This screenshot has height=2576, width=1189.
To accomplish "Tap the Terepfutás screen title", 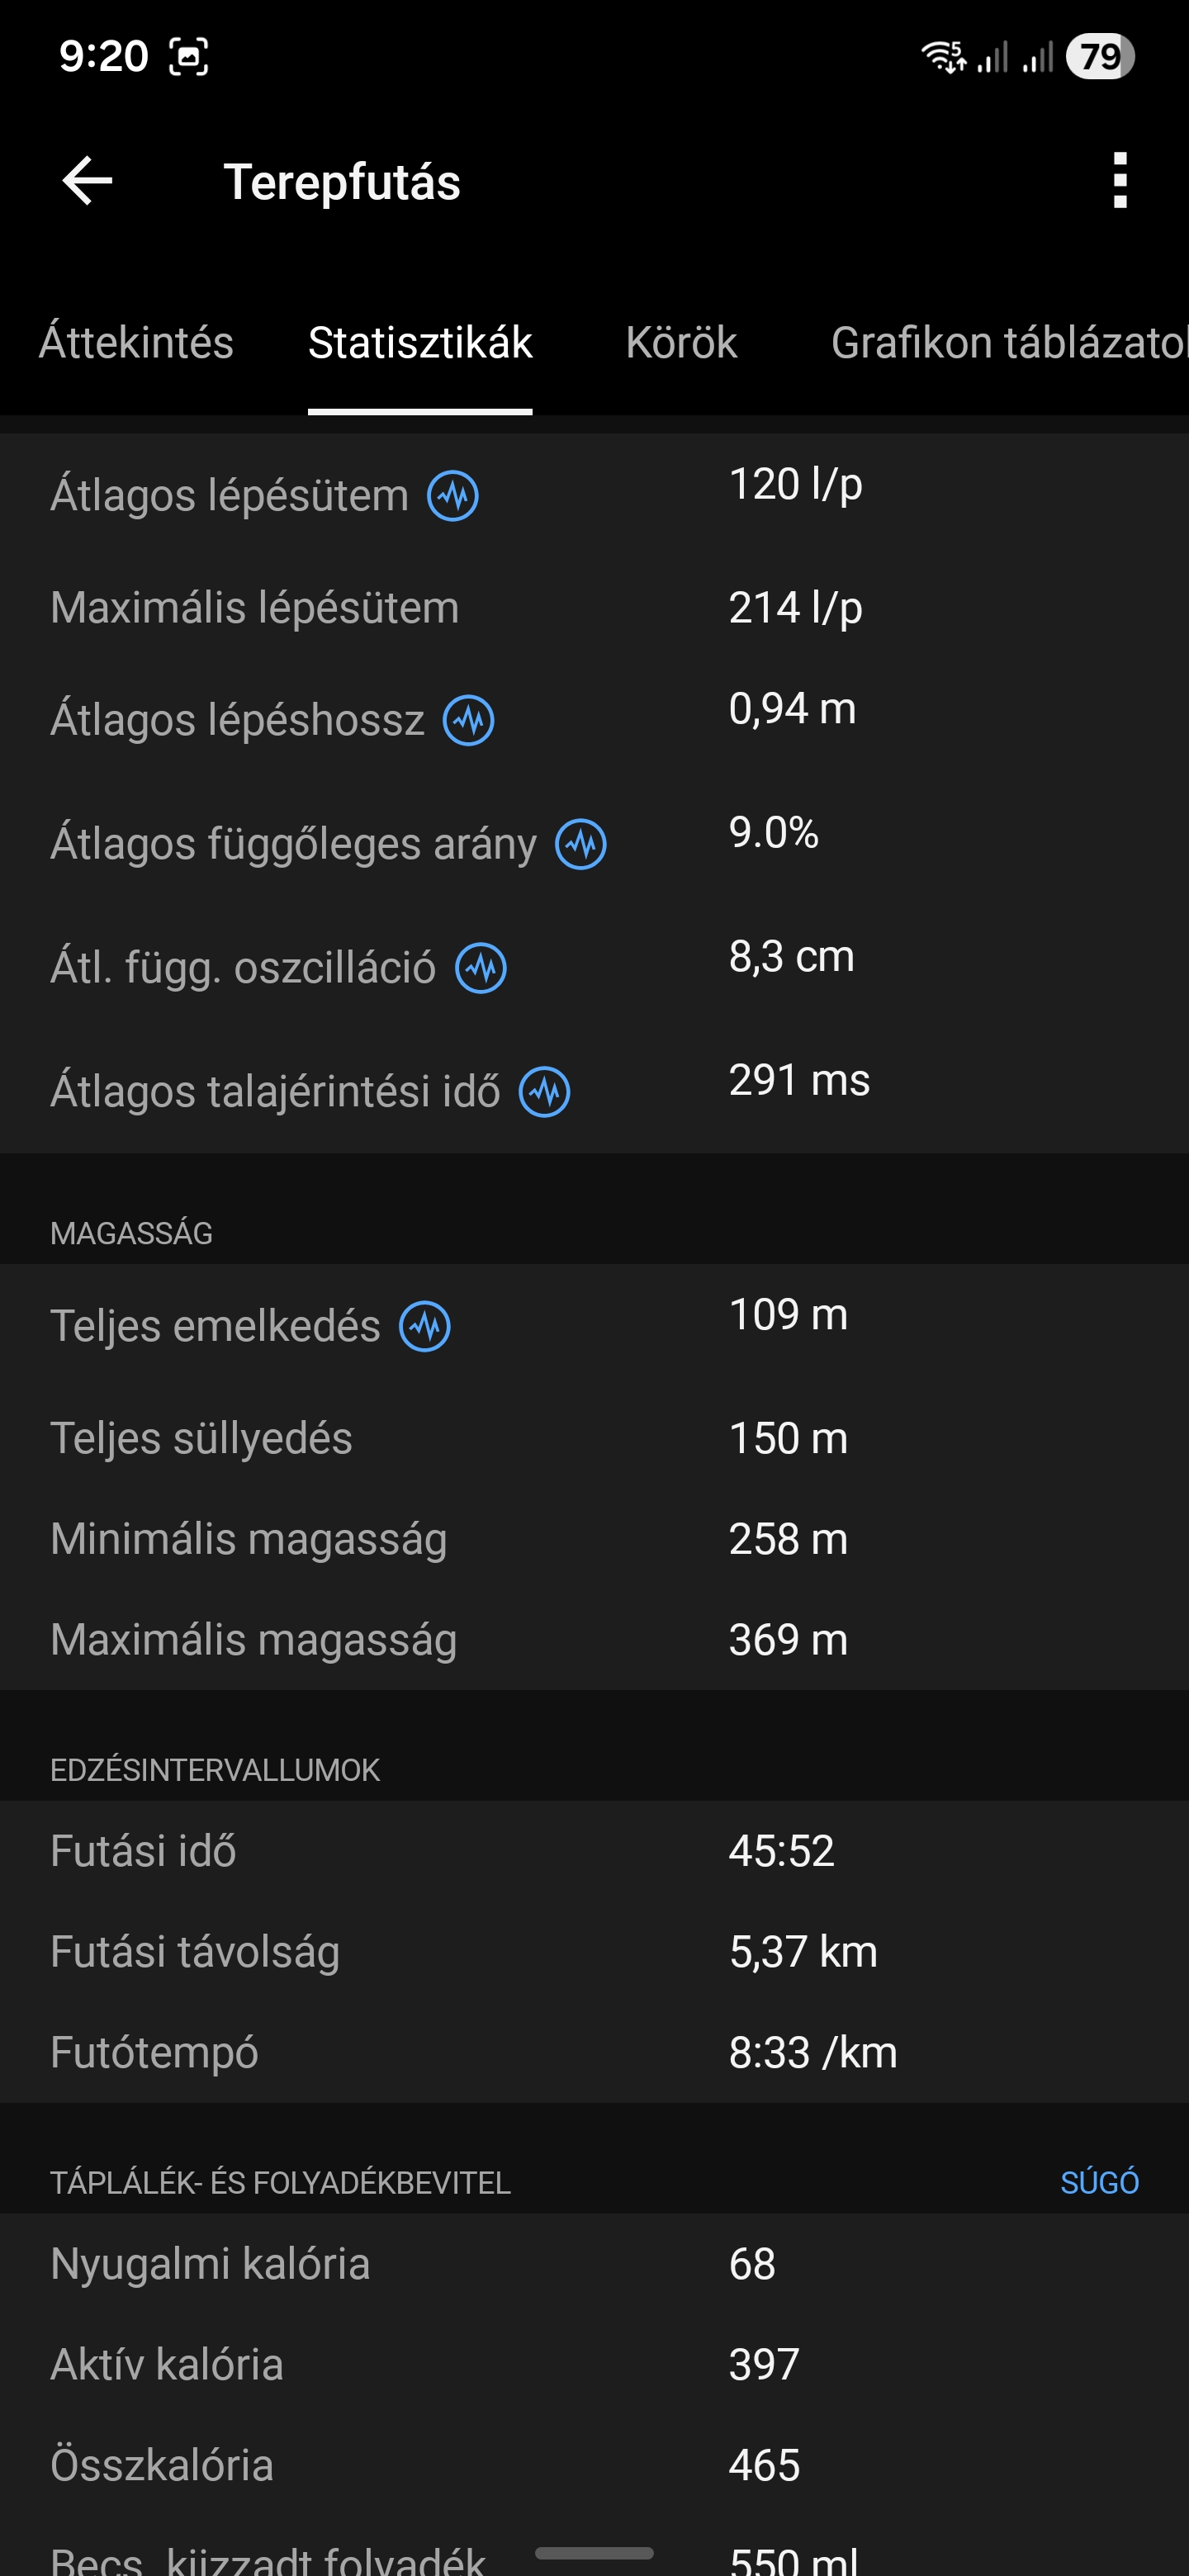I will (342, 182).
